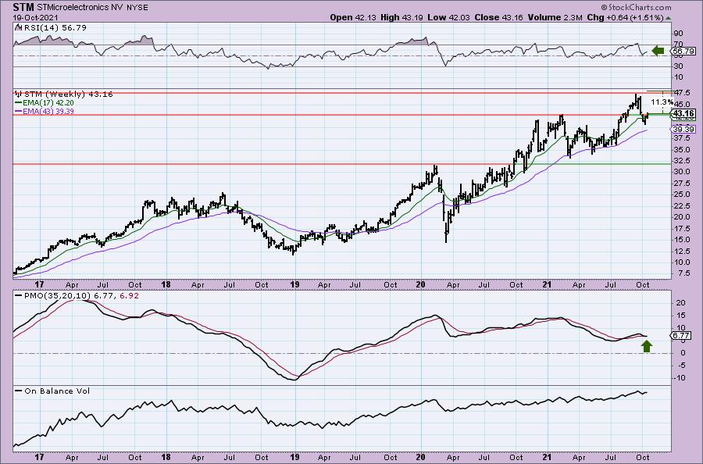Click the 43.16 price tag on right axis
This screenshot has height=464, width=703.
(683, 113)
